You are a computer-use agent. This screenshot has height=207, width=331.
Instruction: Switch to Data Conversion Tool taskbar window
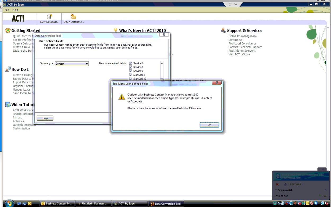click(x=166, y=204)
